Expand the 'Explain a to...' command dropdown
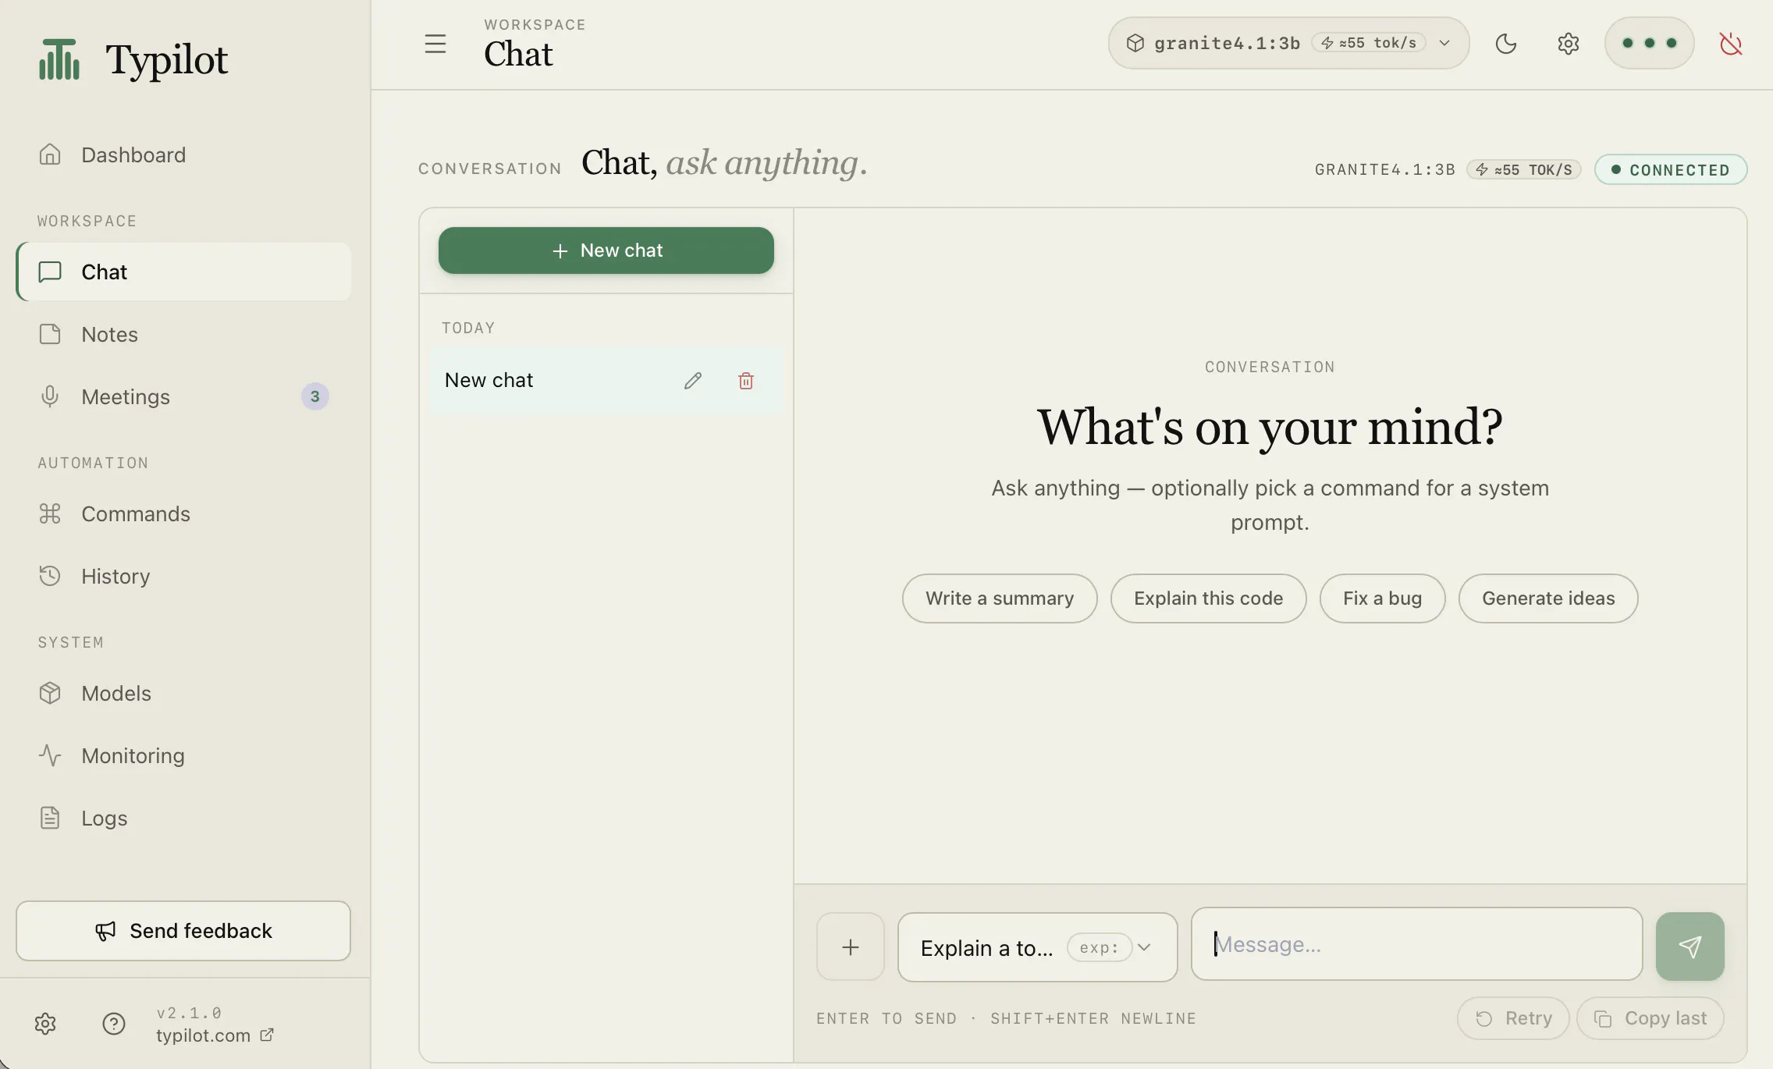This screenshot has height=1069, width=1773. click(1037, 947)
